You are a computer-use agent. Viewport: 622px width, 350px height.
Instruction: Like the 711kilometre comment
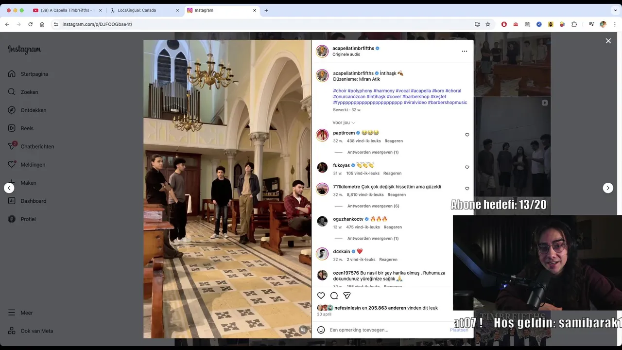pos(467,189)
